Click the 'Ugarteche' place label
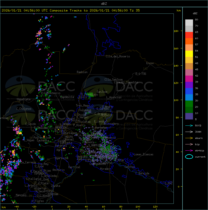 tap(62, 158)
